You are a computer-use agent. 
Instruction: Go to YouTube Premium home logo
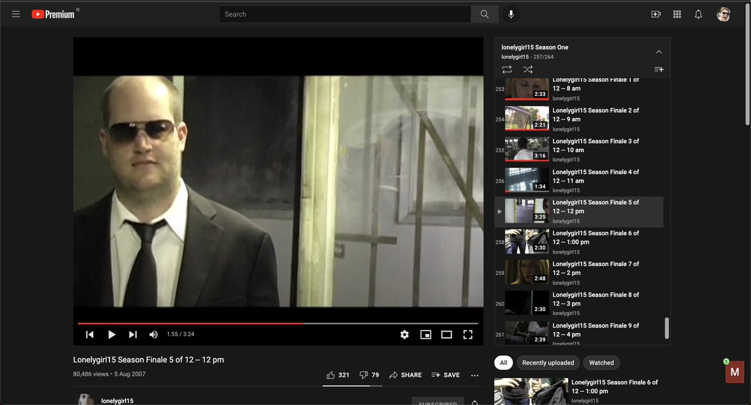tap(53, 14)
